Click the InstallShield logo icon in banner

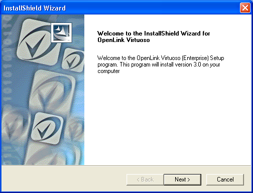(62, 32)
